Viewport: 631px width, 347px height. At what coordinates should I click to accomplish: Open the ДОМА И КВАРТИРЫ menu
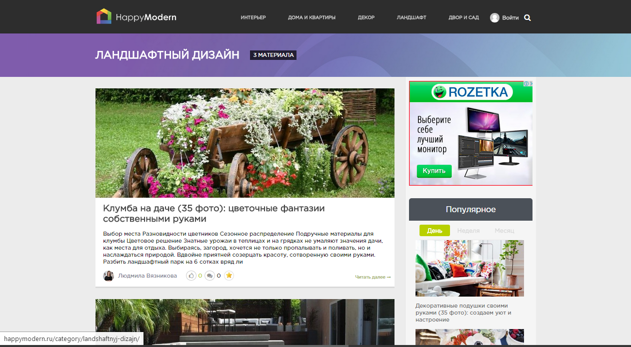point(311,17)
